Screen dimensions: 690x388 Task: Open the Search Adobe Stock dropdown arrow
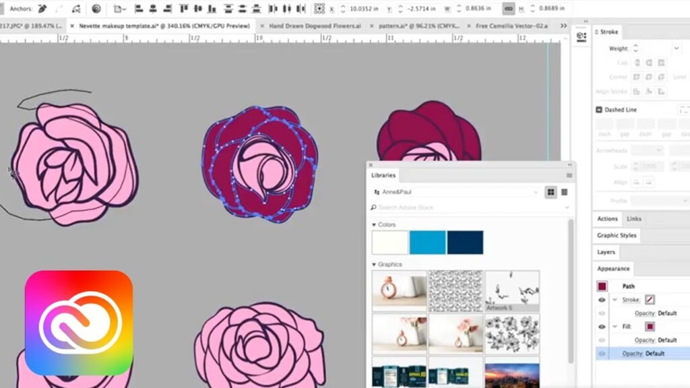(567, 207)
